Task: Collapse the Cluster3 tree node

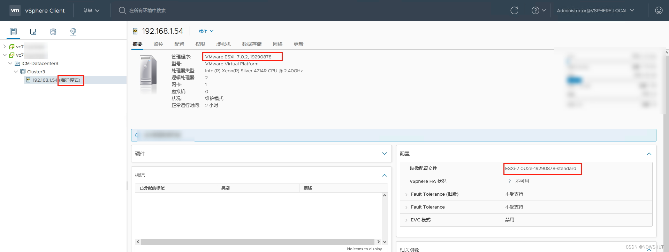Action: (x=16, y=72)
